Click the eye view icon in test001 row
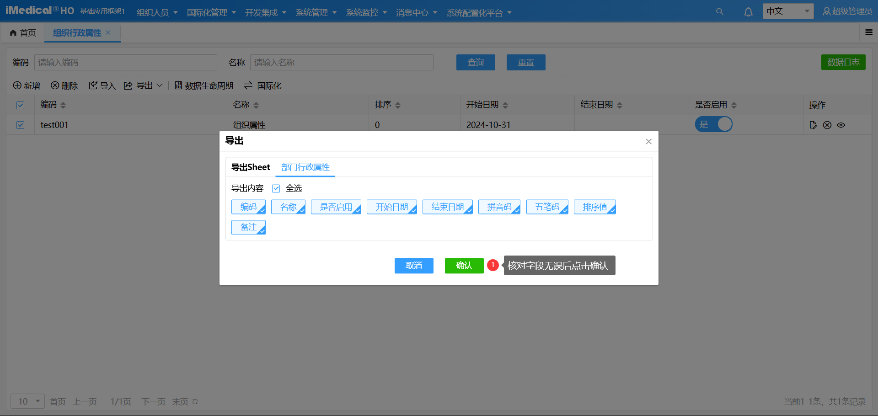 (x=841, y=125)
